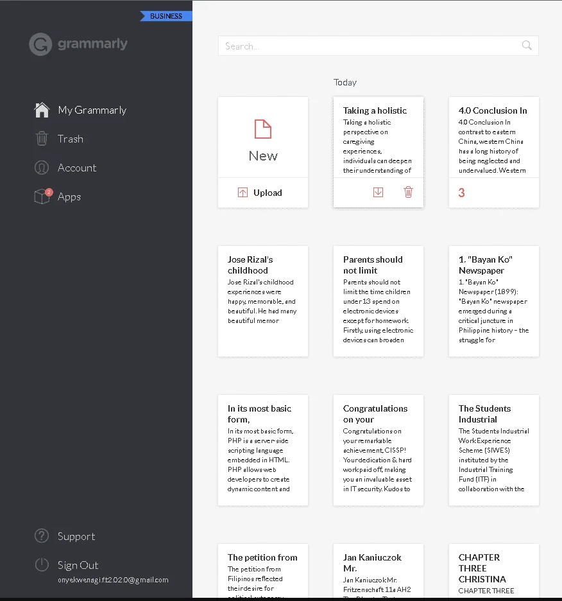Click the search magnifier icon
562x601 pixels.
527,46
